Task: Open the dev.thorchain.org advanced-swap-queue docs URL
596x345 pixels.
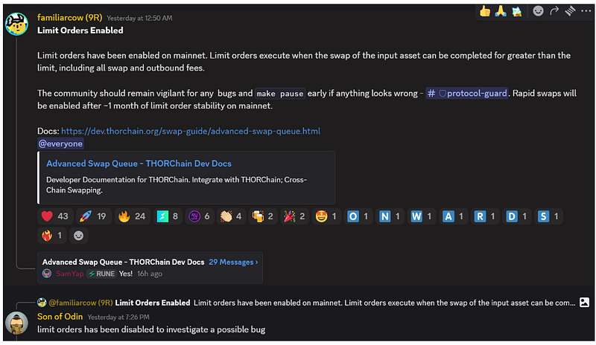Action: 191,131
